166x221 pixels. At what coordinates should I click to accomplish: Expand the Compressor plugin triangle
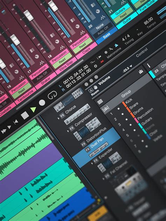pos(68,131)
